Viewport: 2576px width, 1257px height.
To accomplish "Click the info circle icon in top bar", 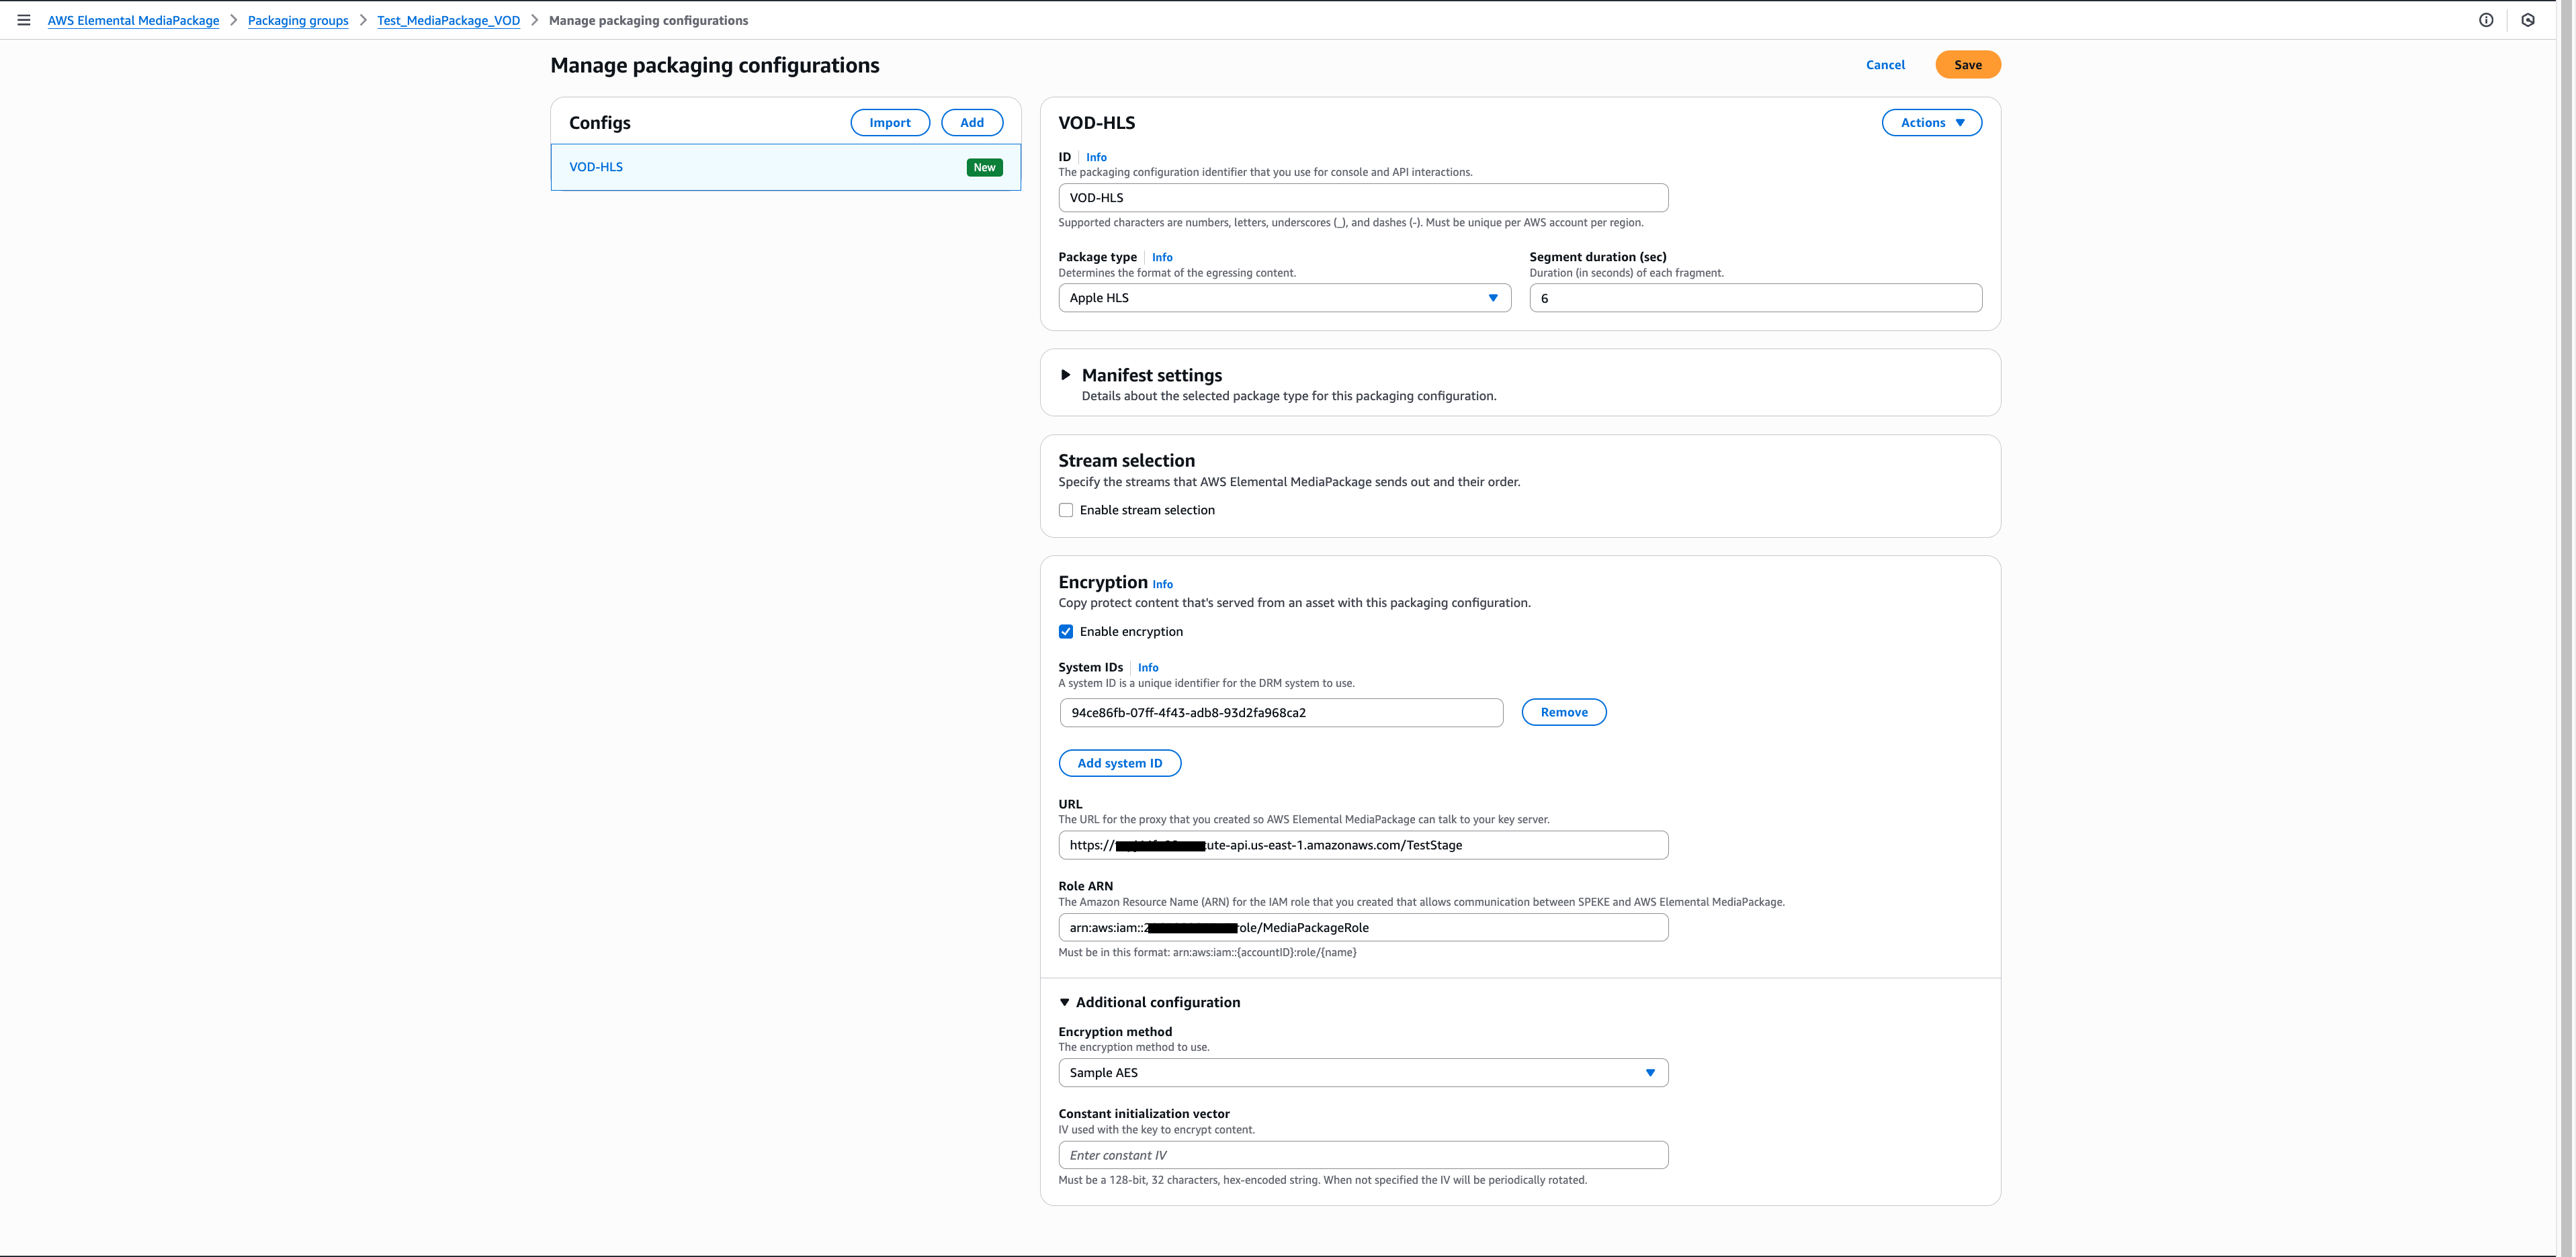I will click(x=2488, y=20).
